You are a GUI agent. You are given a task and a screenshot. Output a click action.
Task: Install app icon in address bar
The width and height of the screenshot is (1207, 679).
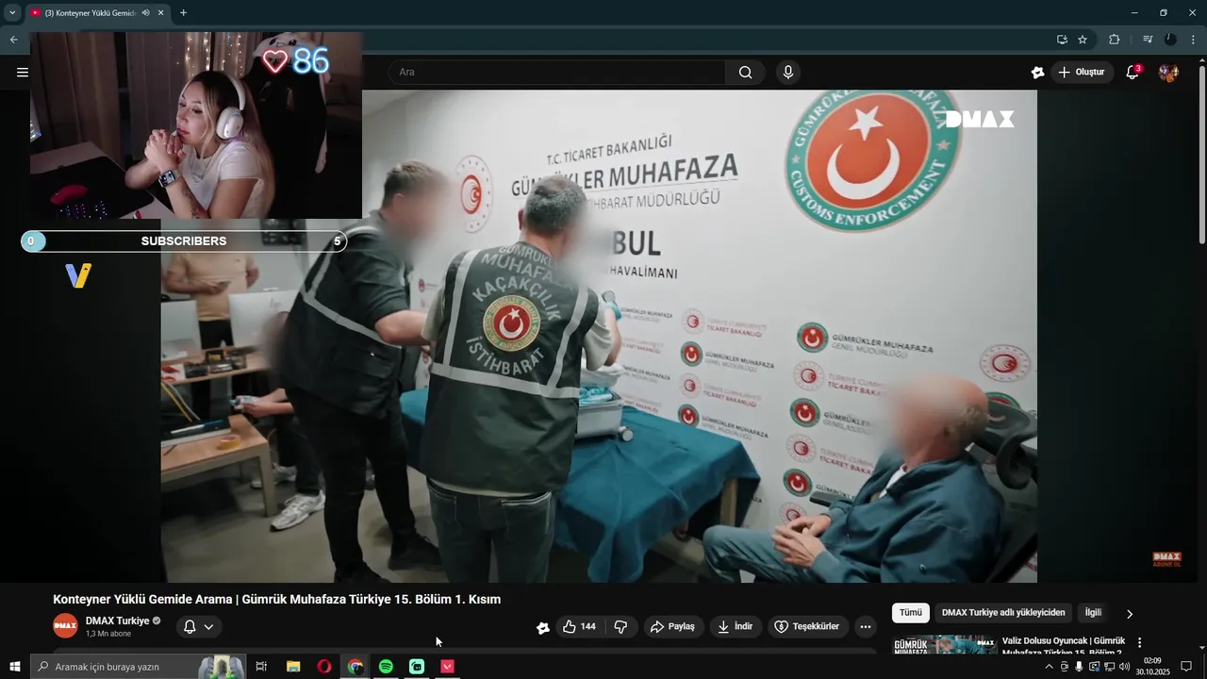pyautogui.click(x=1062, y=40)
